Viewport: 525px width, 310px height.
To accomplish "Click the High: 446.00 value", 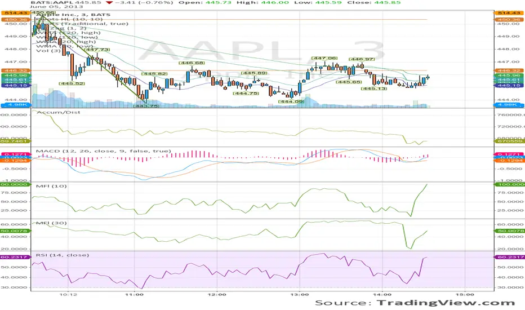I will (x=262, y=2).
